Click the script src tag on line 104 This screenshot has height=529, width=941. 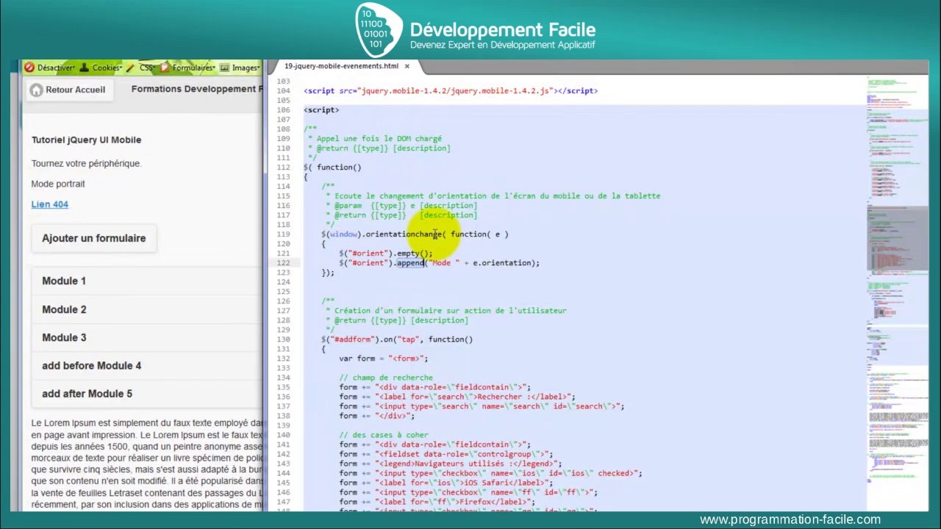point(451,90)
